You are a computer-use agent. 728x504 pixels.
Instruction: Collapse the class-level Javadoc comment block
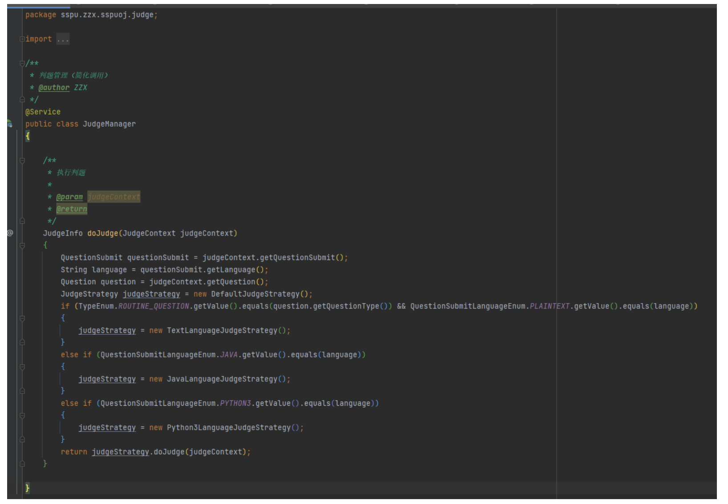click(22, 64)
